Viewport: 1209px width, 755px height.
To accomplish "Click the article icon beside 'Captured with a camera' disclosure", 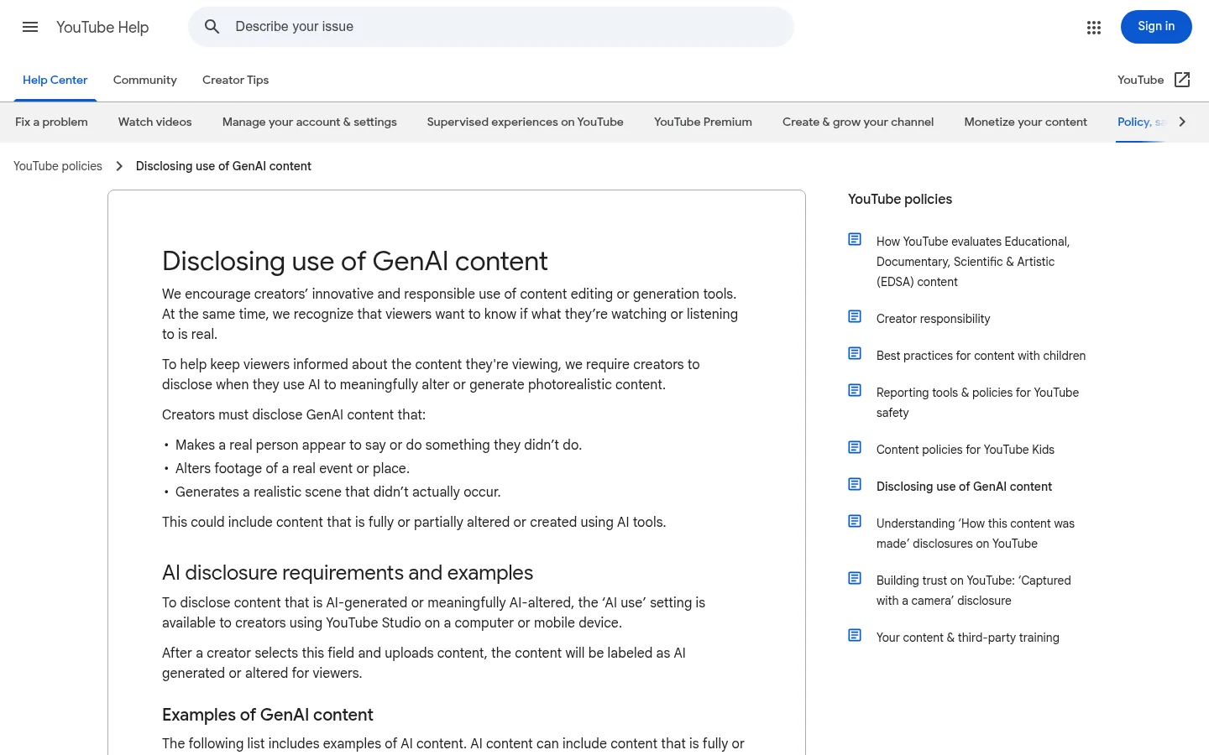I will point(855,579).
